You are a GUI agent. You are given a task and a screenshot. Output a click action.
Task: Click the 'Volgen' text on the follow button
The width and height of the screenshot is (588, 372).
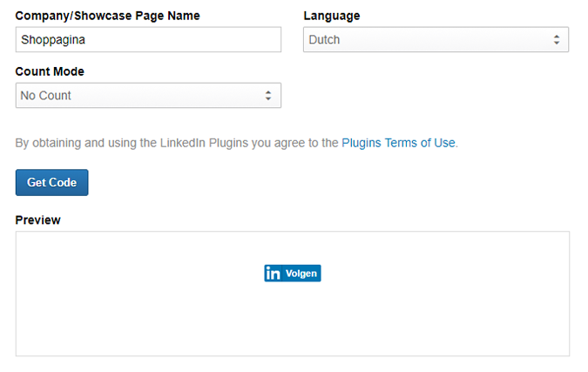click(301, 274)
